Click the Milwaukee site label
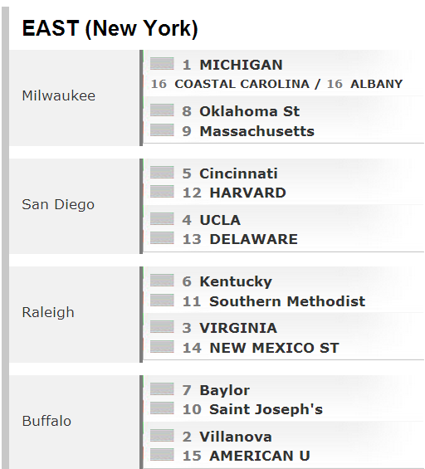 click(59, 95)
